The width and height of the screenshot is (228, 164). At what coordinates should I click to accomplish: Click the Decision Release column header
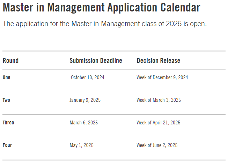click(158, 60)
